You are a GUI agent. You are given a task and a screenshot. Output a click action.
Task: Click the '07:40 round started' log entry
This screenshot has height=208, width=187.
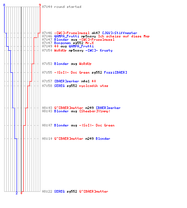(x=62, y=7)
